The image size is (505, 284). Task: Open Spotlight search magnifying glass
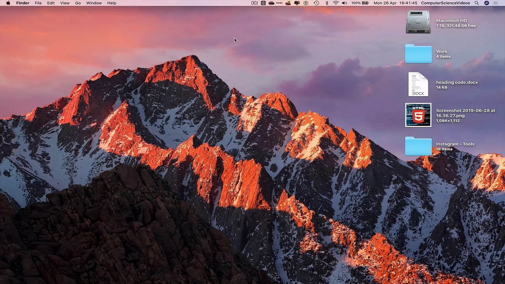(477, 3)
